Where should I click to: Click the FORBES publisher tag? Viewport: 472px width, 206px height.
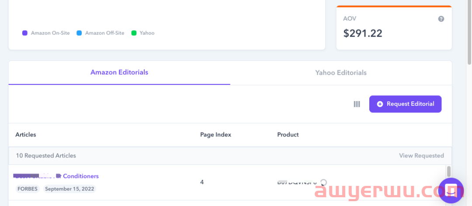[x=28, y=189]
